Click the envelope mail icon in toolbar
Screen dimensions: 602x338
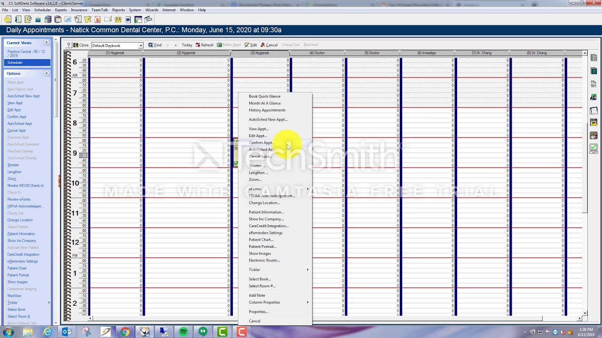click(x=108, y=19)
